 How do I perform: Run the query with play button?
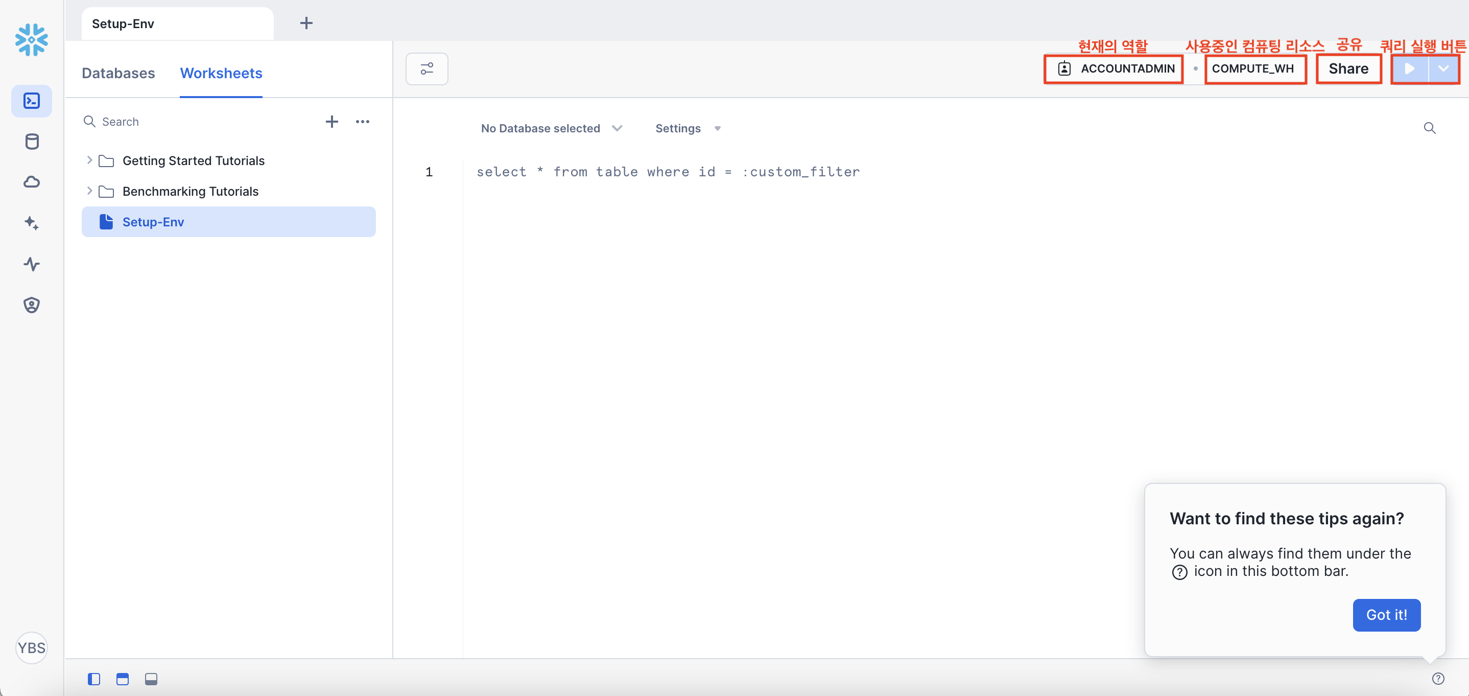(1409, 68)
